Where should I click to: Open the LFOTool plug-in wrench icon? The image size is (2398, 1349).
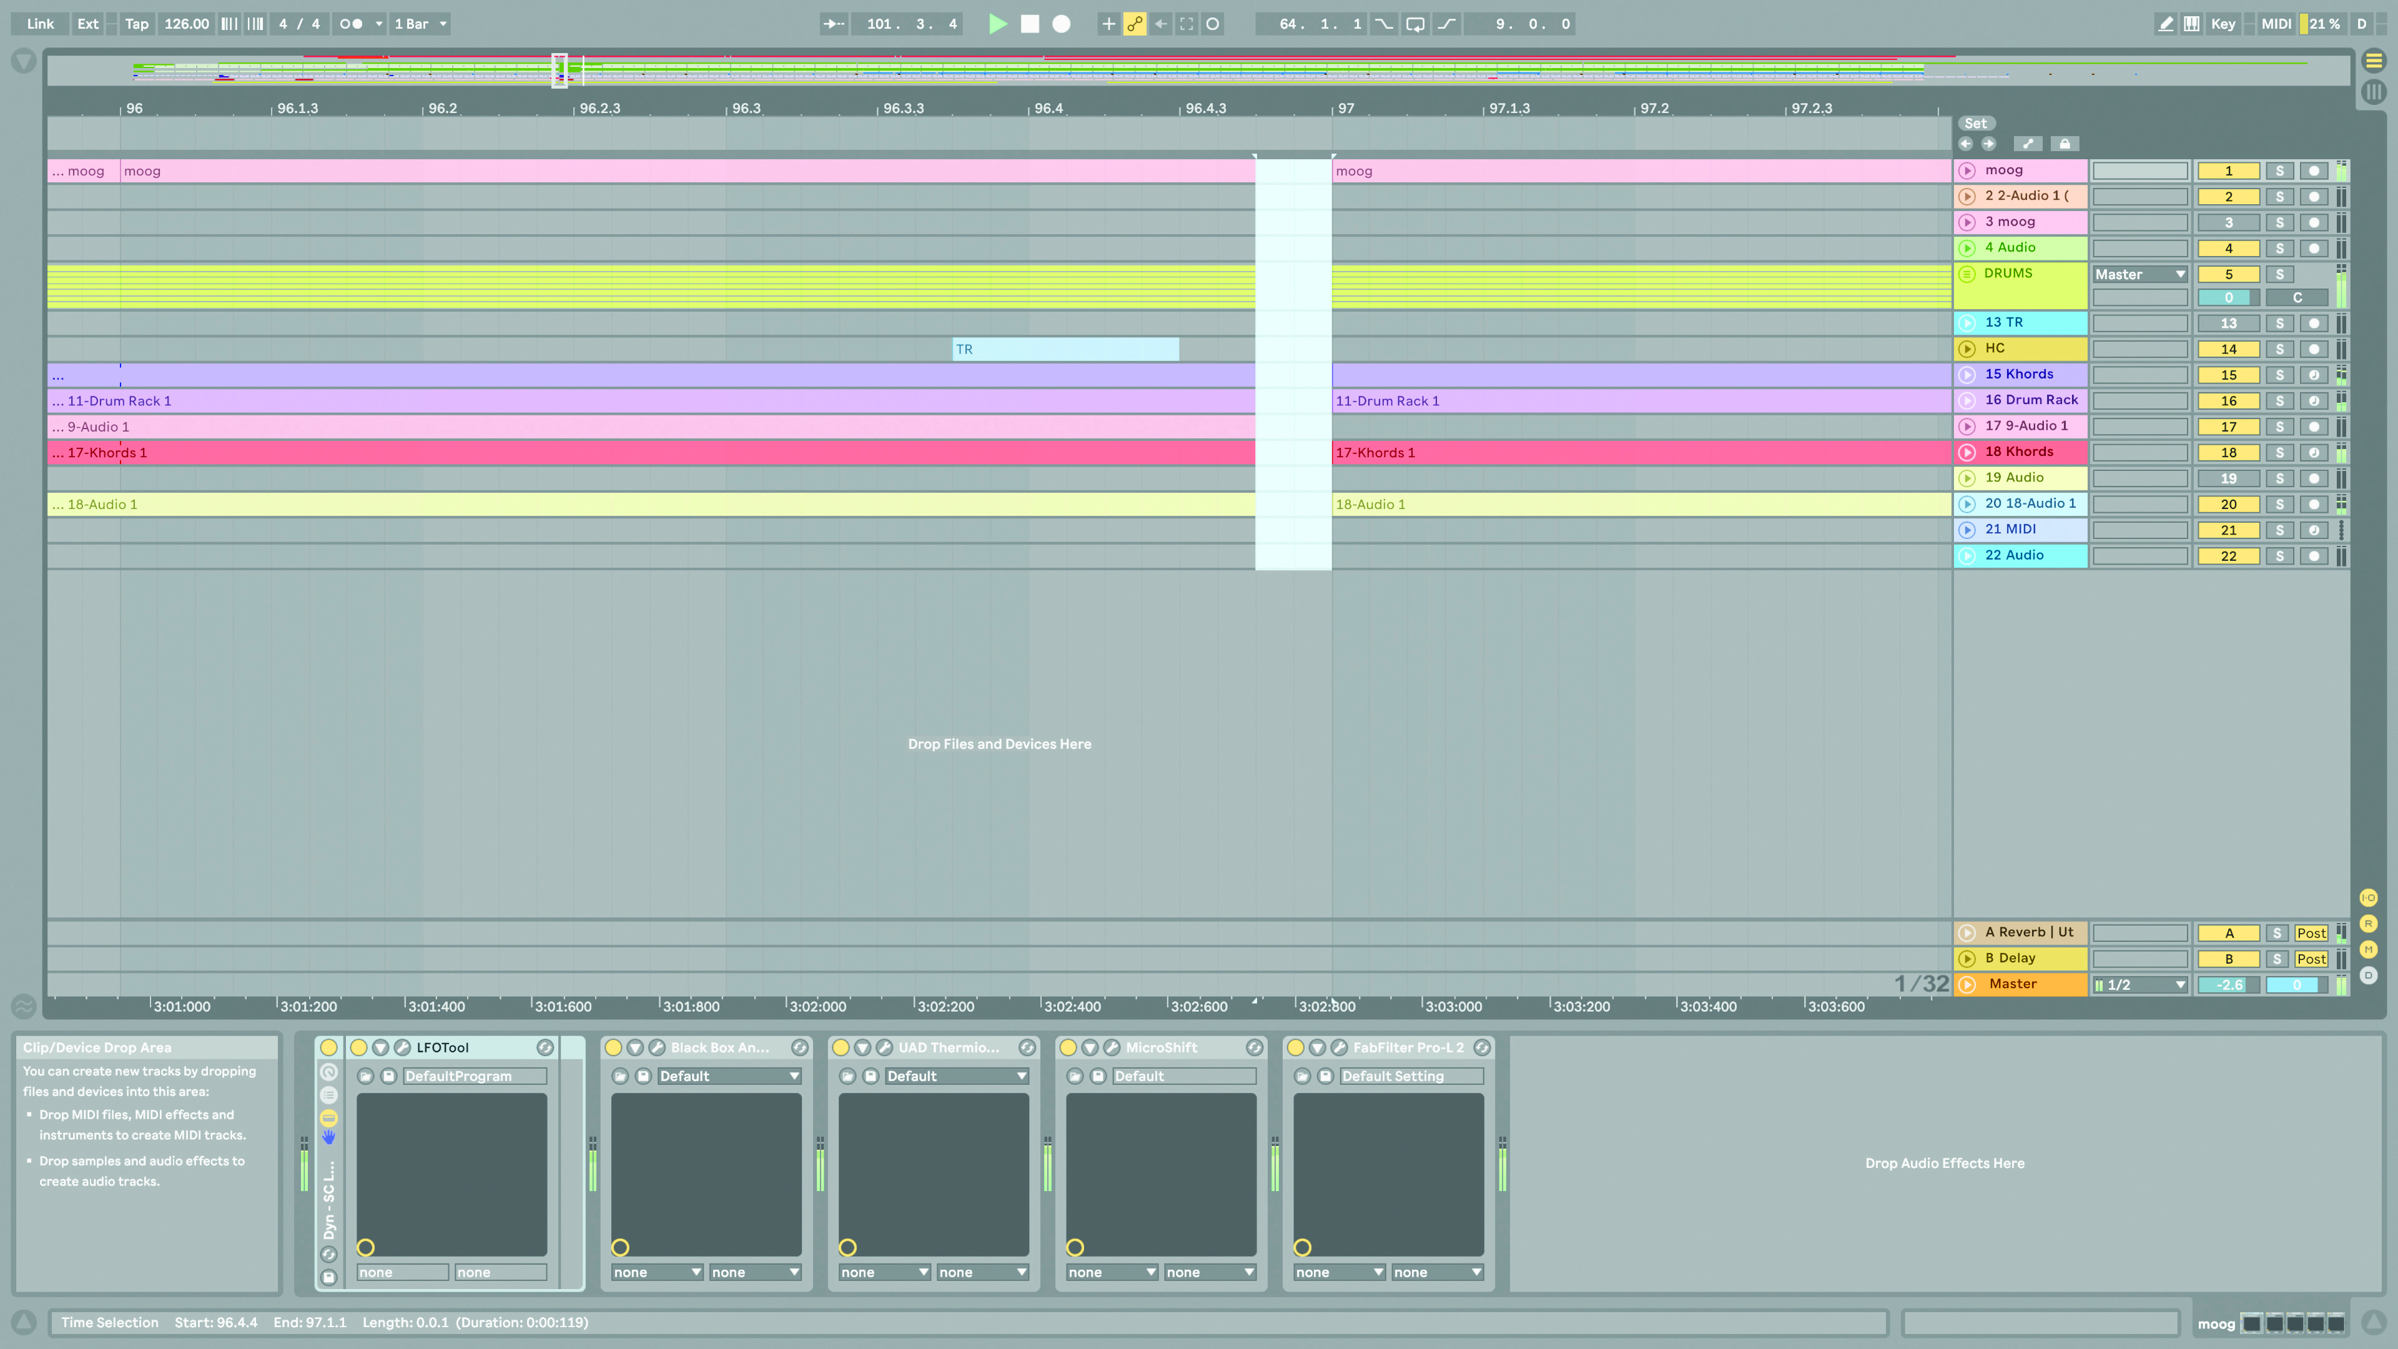click(402, 1047)
